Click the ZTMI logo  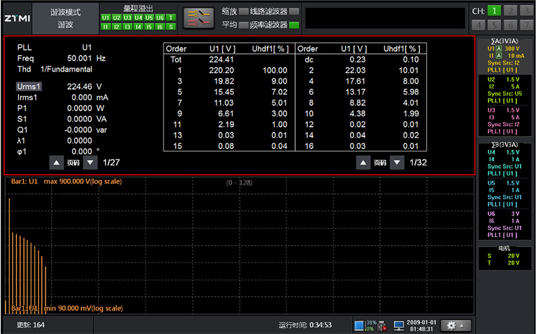pyautogui.click(x=17, y=18)
